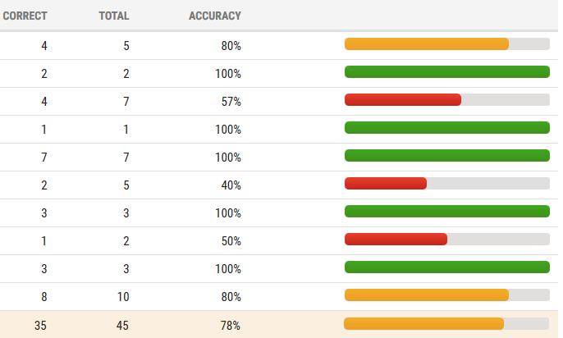Click the 50% accuracy cell

point(231,241)
